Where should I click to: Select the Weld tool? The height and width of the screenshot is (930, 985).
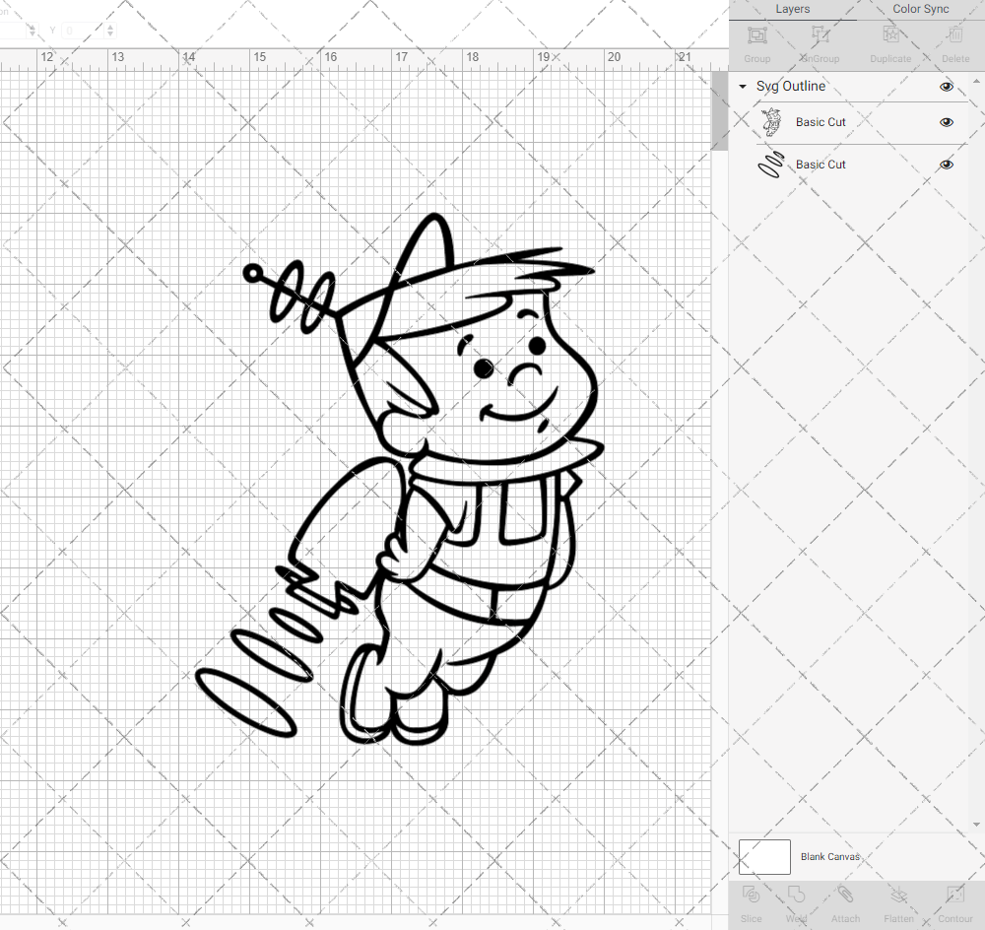(796, 895)
